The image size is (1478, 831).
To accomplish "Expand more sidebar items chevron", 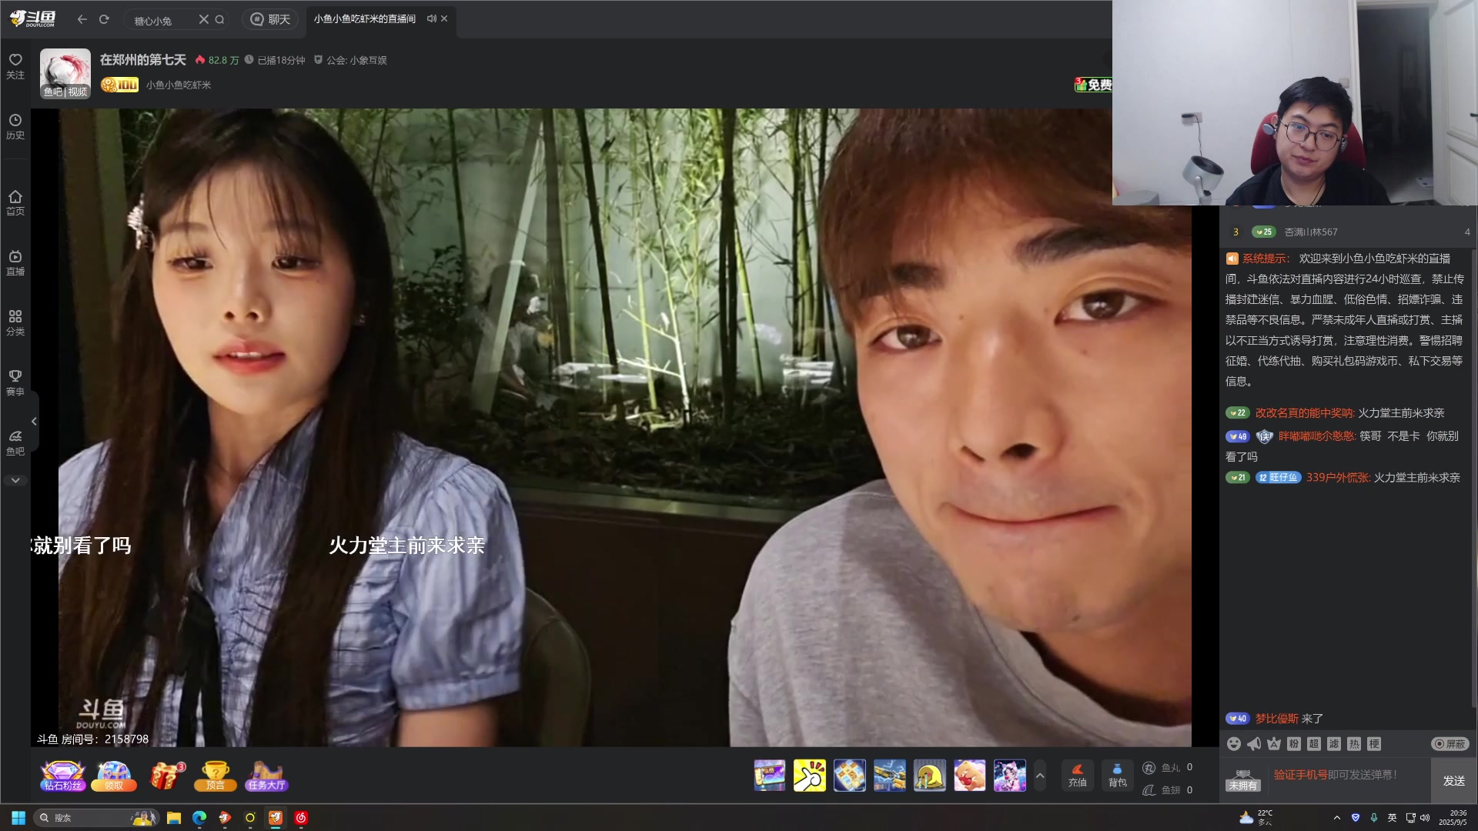I will 15,480.
